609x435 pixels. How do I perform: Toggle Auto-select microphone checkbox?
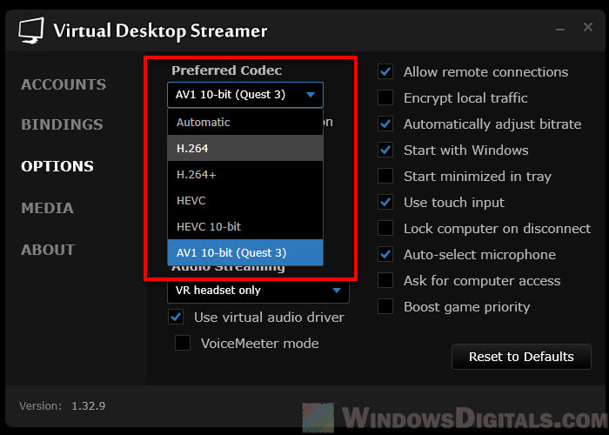click(x=385, y=255)
